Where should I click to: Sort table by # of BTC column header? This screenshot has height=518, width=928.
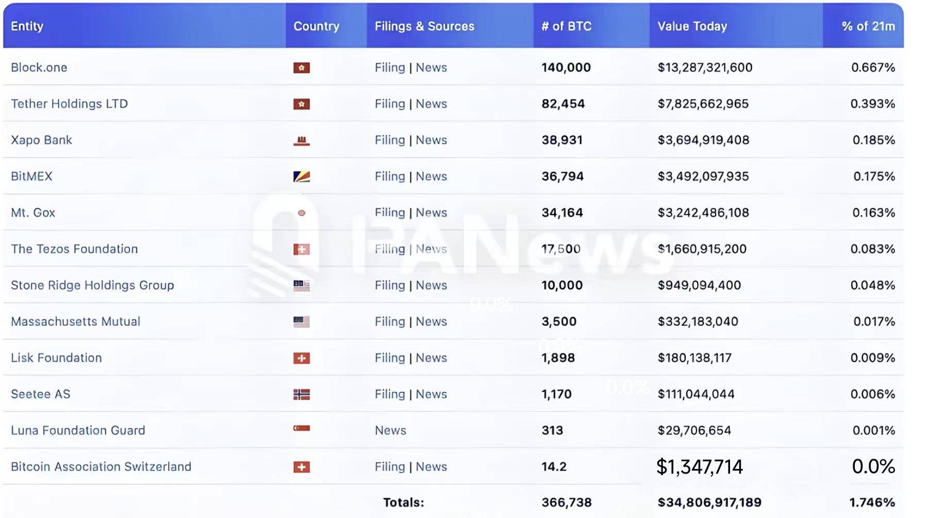[x=566, y=26]
